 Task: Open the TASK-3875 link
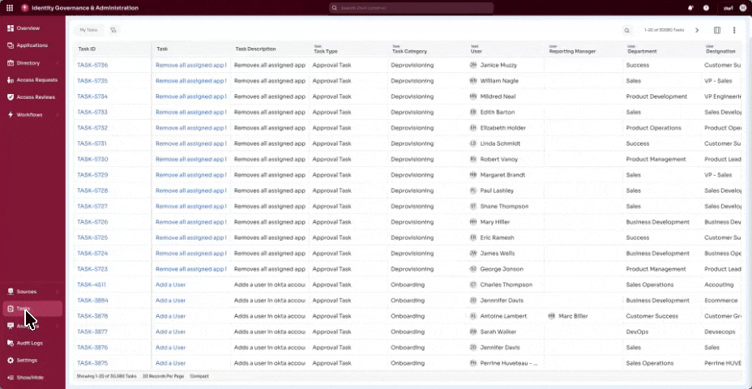click(92, 363)
